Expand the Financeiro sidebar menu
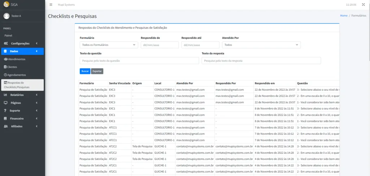 [x=22, y=118]
